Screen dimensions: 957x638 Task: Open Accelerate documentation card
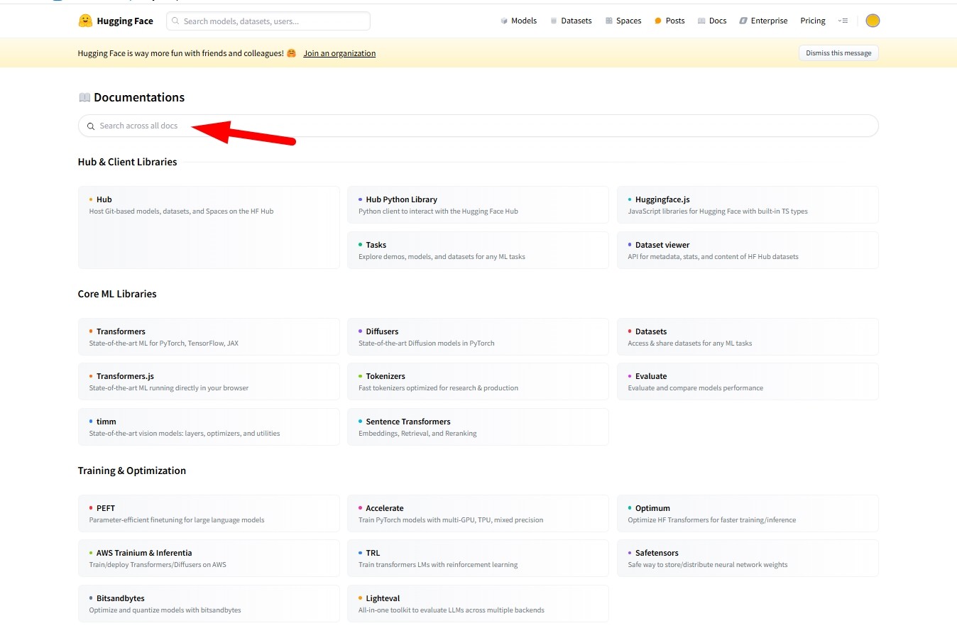pos(478,513)
